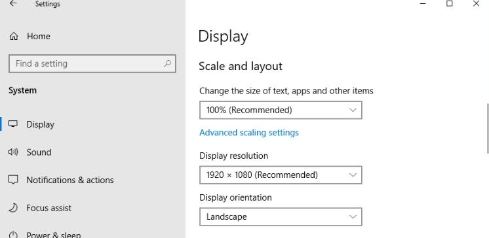Click the Power & sleep icon
489x238 pixels.
(13, 235)
